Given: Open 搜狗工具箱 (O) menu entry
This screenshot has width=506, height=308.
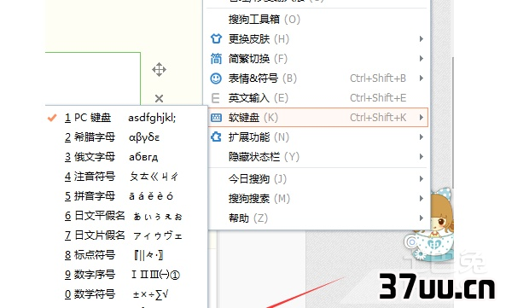Looking at the screenshot, I should coord(317,20).
